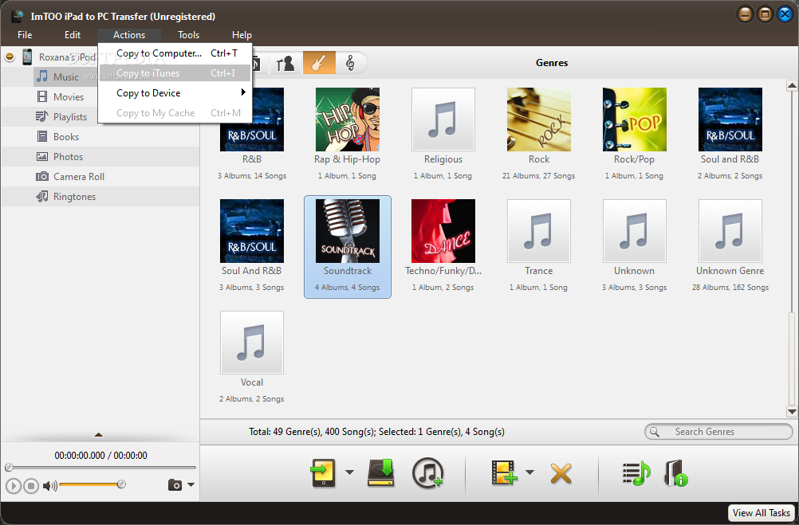This screenshot has height=525, width=799.
Task: Click the copy to computer icon
Action: [x=381, y=473]
